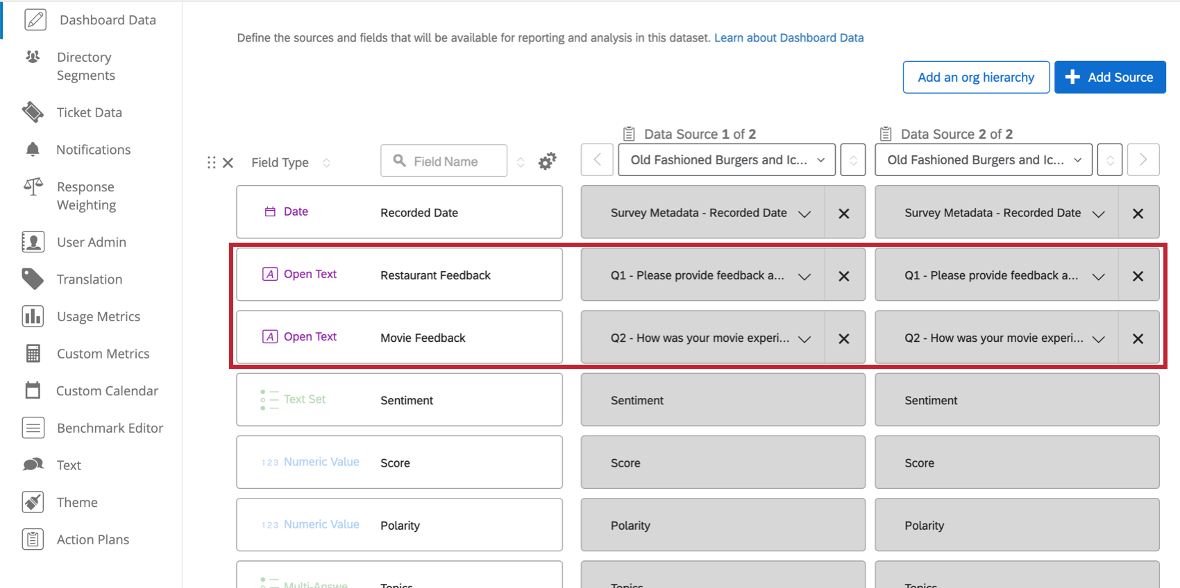
Task: Go to Benchmark Editor page
Action: [110, 428]
